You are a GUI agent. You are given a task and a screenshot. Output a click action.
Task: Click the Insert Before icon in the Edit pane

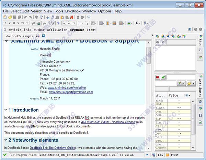(163, 36)
